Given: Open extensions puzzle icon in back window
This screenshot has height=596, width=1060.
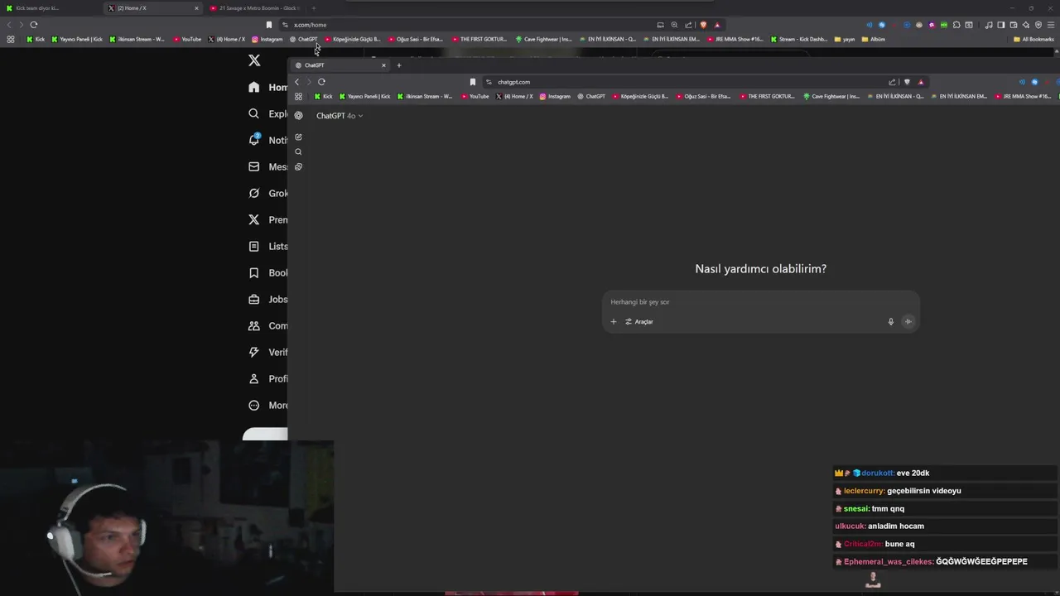Looking at the screenshot, I should pyautogui.click(x=956, y=25).
